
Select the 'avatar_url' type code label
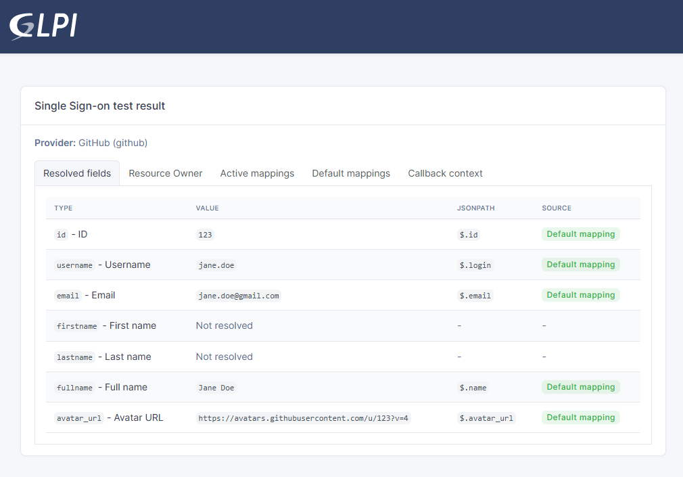pos(79,418)
